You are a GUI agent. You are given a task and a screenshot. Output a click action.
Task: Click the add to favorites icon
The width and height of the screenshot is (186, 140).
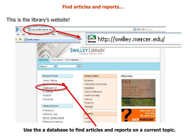click(x=20, y=39)
